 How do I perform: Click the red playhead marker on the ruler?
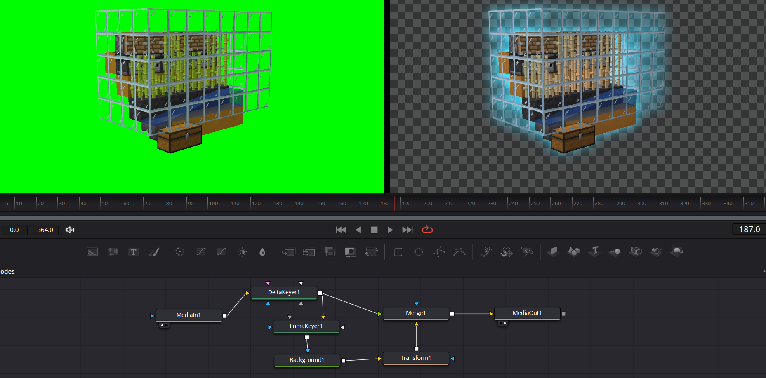click(x=394, y=204)
